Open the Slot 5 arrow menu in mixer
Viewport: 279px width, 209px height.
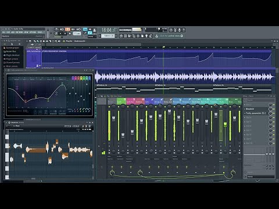(x=245, y=122)
